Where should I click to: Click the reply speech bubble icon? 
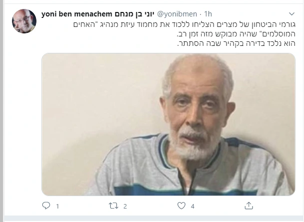point(46,206)
